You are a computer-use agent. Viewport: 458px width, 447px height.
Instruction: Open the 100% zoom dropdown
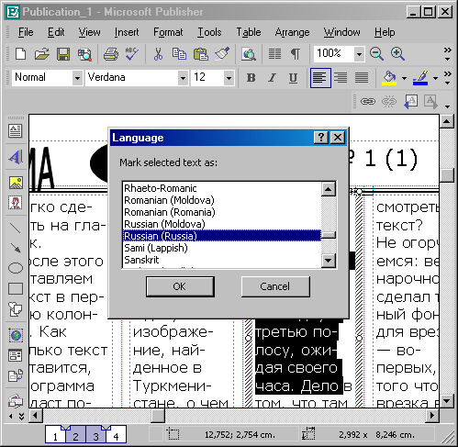359,54
